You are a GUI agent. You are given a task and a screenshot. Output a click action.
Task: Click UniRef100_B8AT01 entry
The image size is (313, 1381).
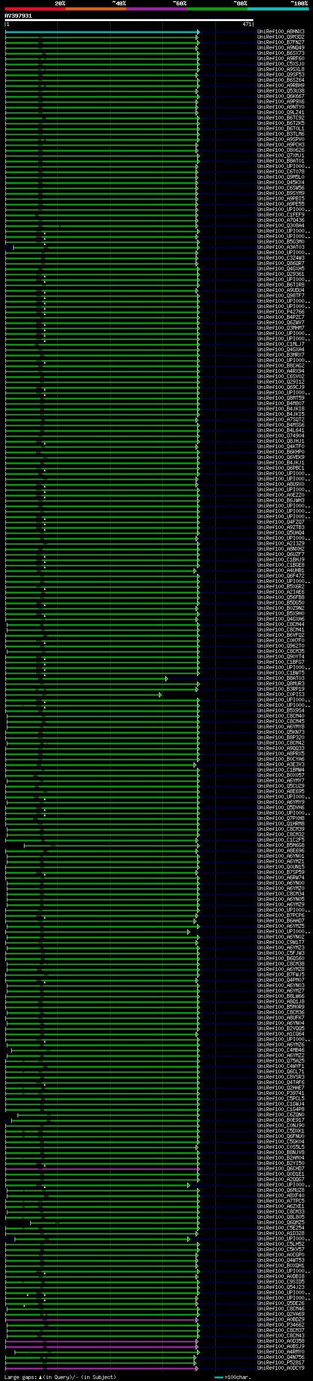point(281,161)
